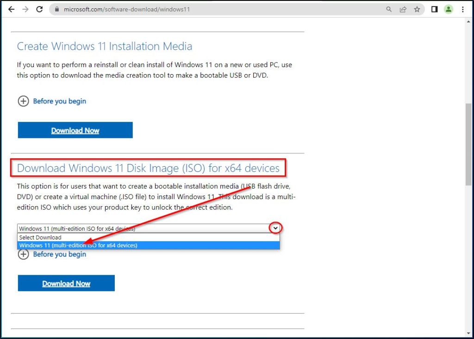Go back with the browser back arrow
Image resolution: width=474 pixels, height=339 pixels.
point(12,9)
